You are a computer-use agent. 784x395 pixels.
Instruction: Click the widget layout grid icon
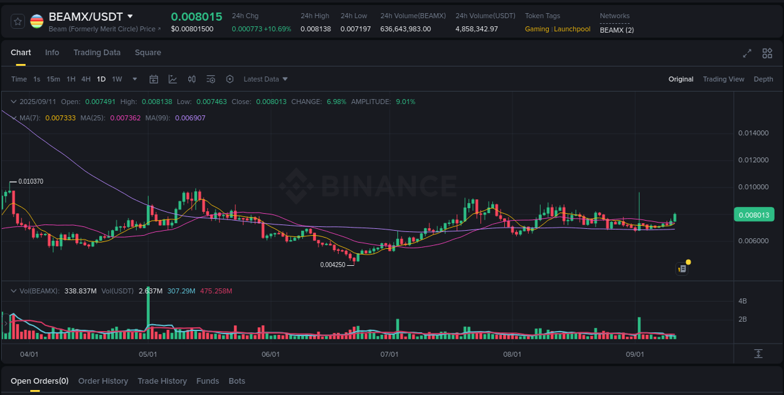tap(767, 53)
